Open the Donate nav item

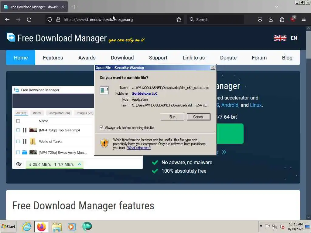pyautogui.click(x=228, y=58)
